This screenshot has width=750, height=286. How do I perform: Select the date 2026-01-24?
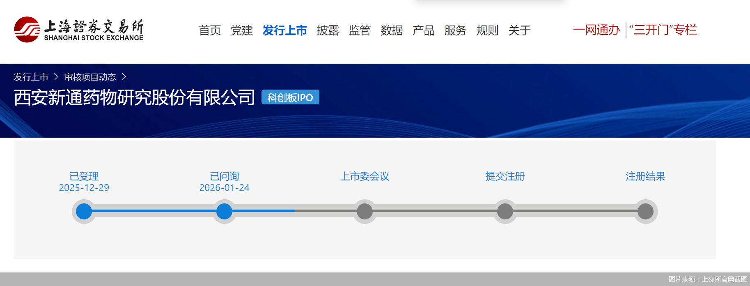(225, 188)
